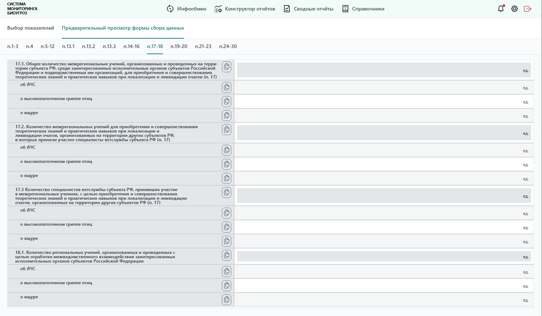The height and width of the screenshot is (316, 542).
Task: Open Справочники section
Action: (363, 9)
